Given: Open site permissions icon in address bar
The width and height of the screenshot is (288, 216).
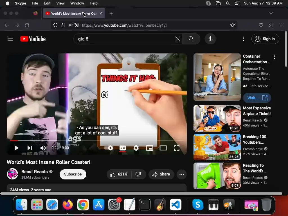Looking at the screenshot, I should pyautogui.click(x=71, y=25).
